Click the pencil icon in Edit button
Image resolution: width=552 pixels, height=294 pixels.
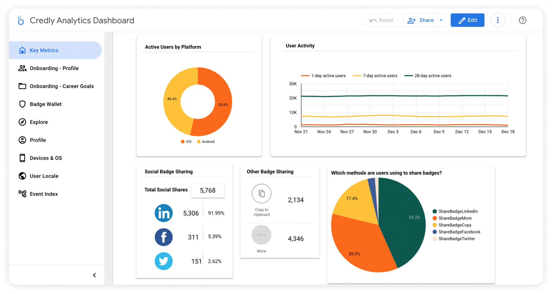click(462, 20)
